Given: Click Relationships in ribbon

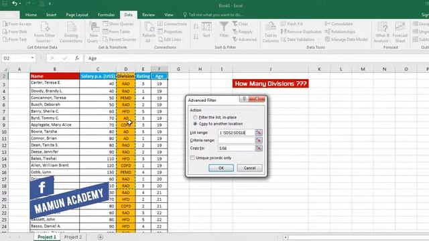Looking at the screenshot, I should tap(340, 31).
